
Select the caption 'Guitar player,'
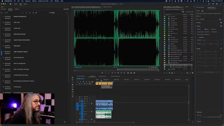(x=17, y=46)
